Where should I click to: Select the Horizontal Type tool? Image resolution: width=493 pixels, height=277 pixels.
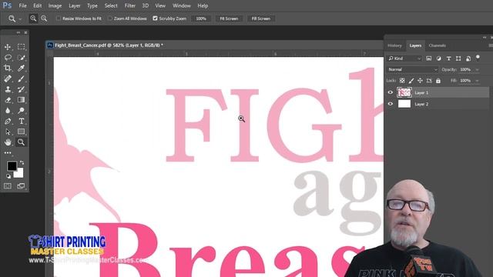click(21, 122)
